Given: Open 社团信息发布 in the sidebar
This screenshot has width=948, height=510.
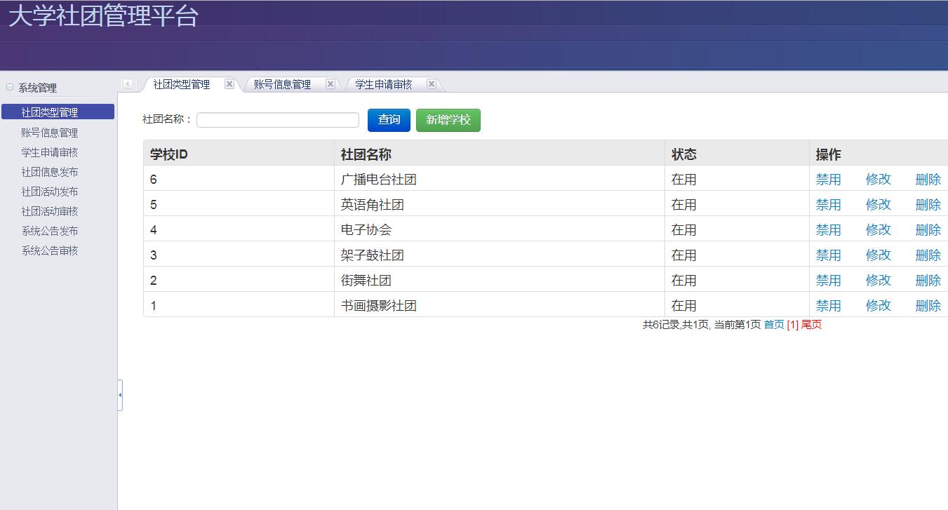Looking at the screenshot, I should coord(50,172).
